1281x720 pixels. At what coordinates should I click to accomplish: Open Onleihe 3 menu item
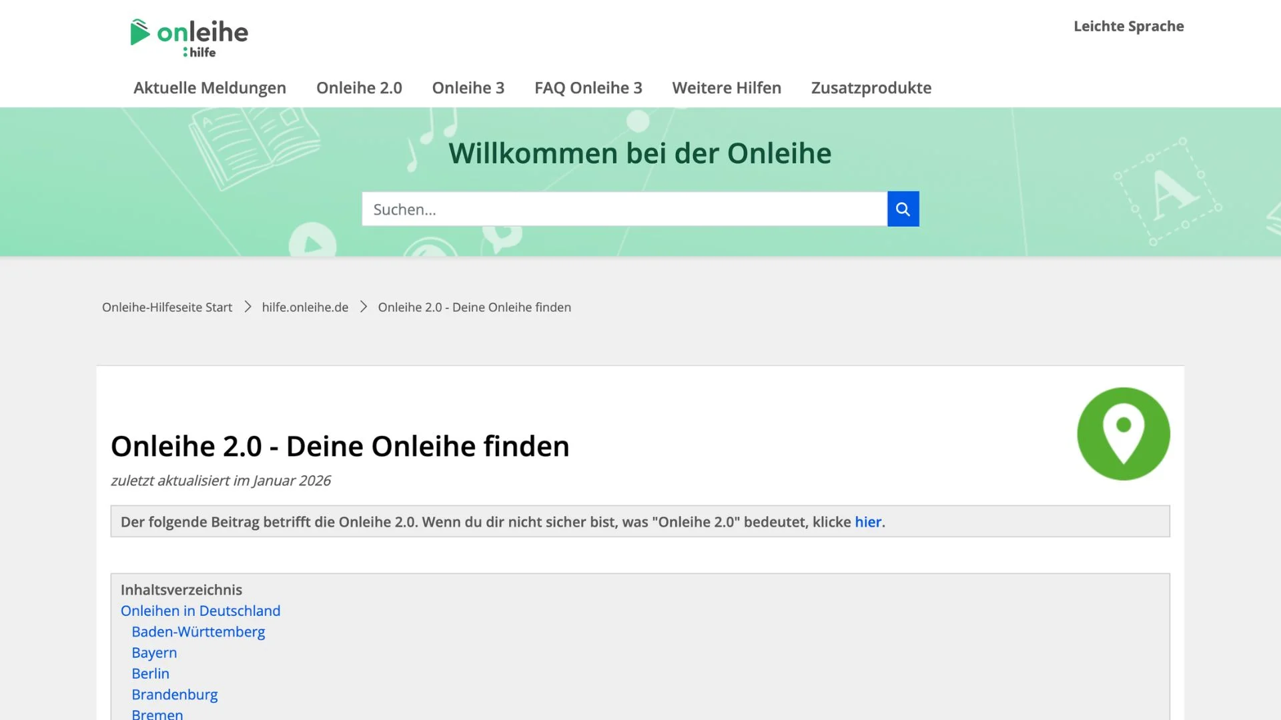pyautogui.click(x=468, y=88)
